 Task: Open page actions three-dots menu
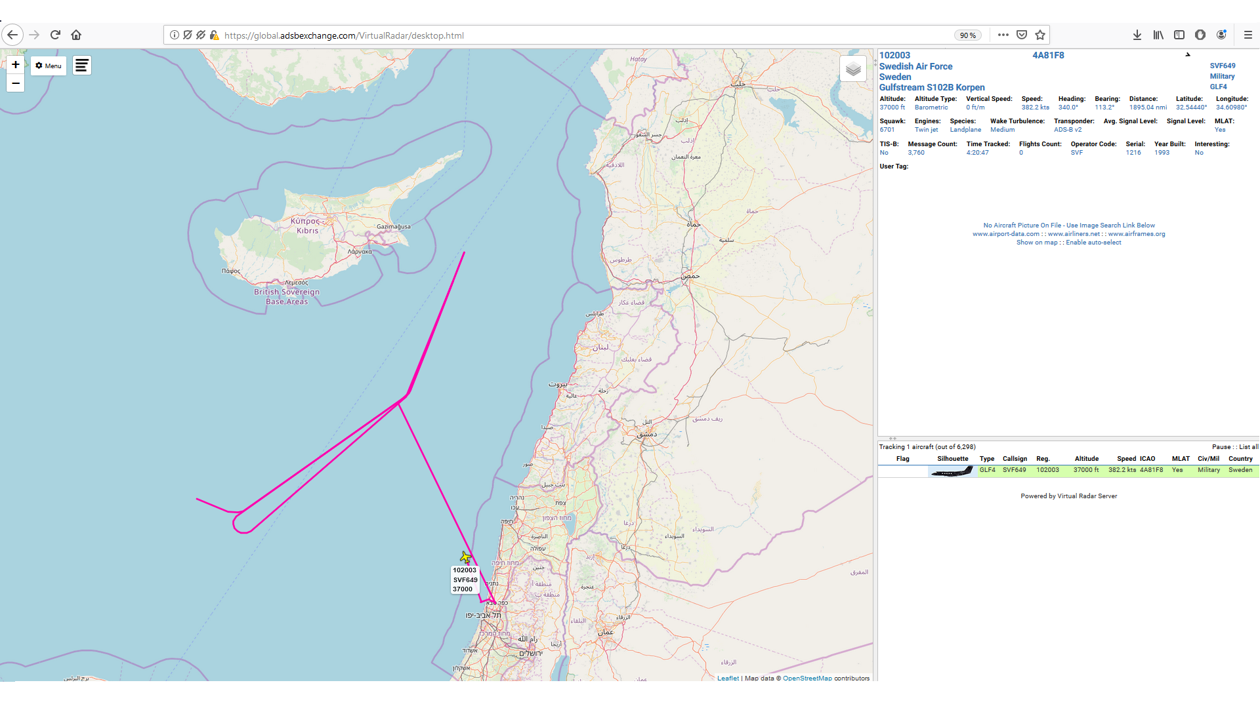[1003, 35]
